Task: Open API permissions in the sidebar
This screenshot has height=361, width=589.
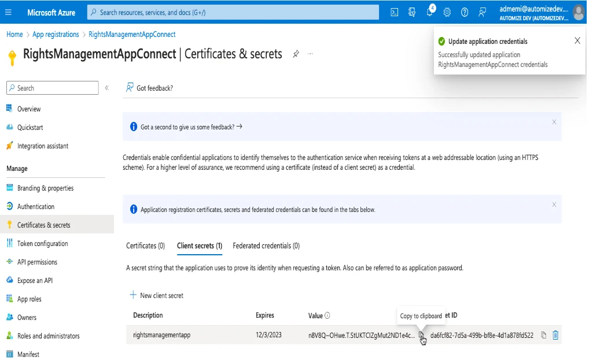Action: (37, 262)
